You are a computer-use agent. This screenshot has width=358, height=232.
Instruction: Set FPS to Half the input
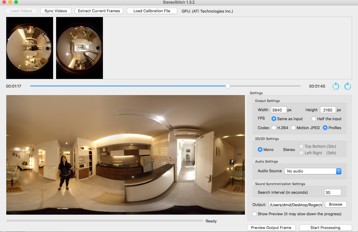pyautogui.click(x=314, y=119)
